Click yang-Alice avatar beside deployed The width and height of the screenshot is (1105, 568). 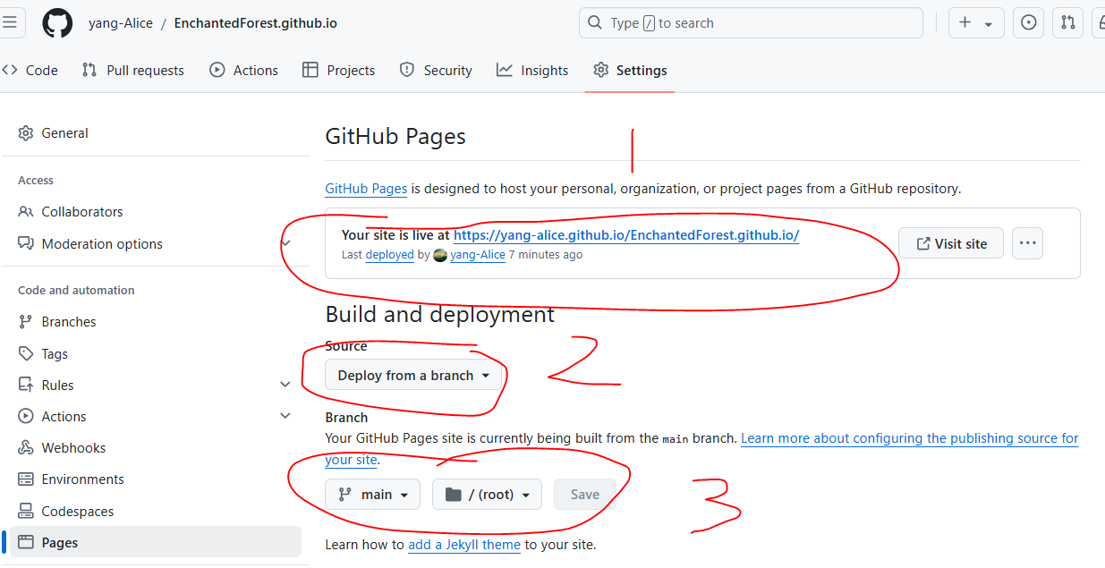click(x=440, y=255)
